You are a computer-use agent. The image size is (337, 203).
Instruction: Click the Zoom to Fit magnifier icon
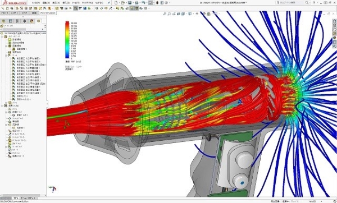point(165,13)
